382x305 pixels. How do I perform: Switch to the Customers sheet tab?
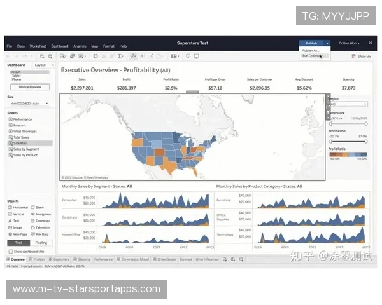click(x=61, y=259)
